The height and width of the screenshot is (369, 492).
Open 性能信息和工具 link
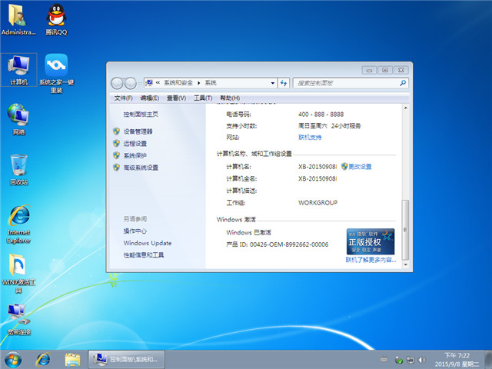(144, 255)
